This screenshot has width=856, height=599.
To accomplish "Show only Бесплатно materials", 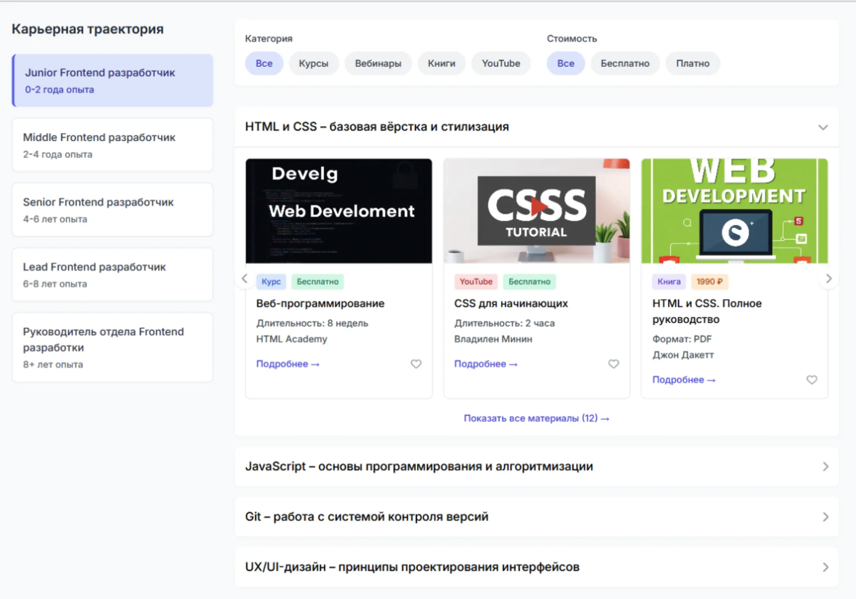I will [625, 64].
